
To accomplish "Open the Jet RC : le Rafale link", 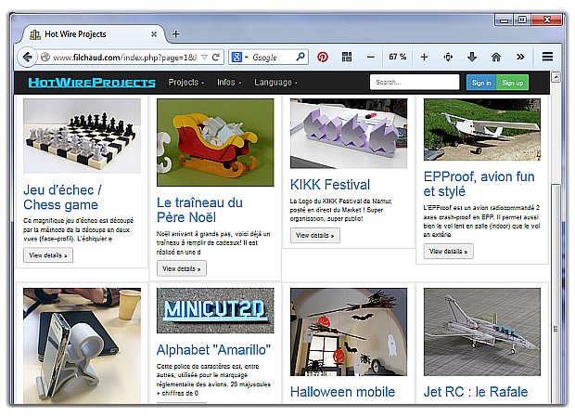I will (476, 392).
